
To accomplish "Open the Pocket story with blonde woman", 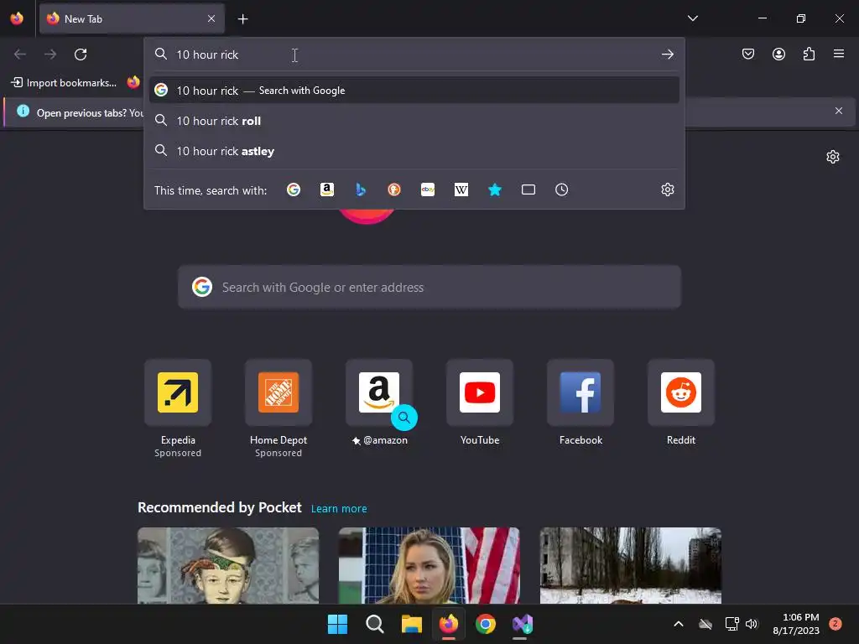I will (429, 566).
